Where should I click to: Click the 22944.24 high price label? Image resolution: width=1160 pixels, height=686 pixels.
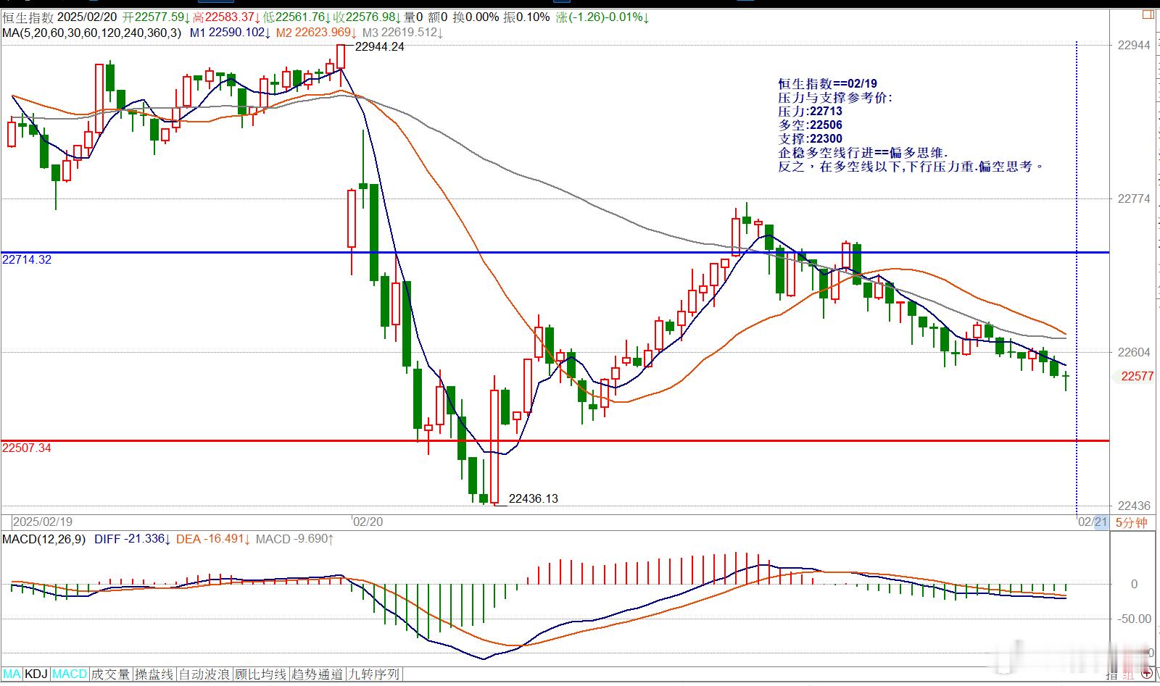(x=379, y=46)
